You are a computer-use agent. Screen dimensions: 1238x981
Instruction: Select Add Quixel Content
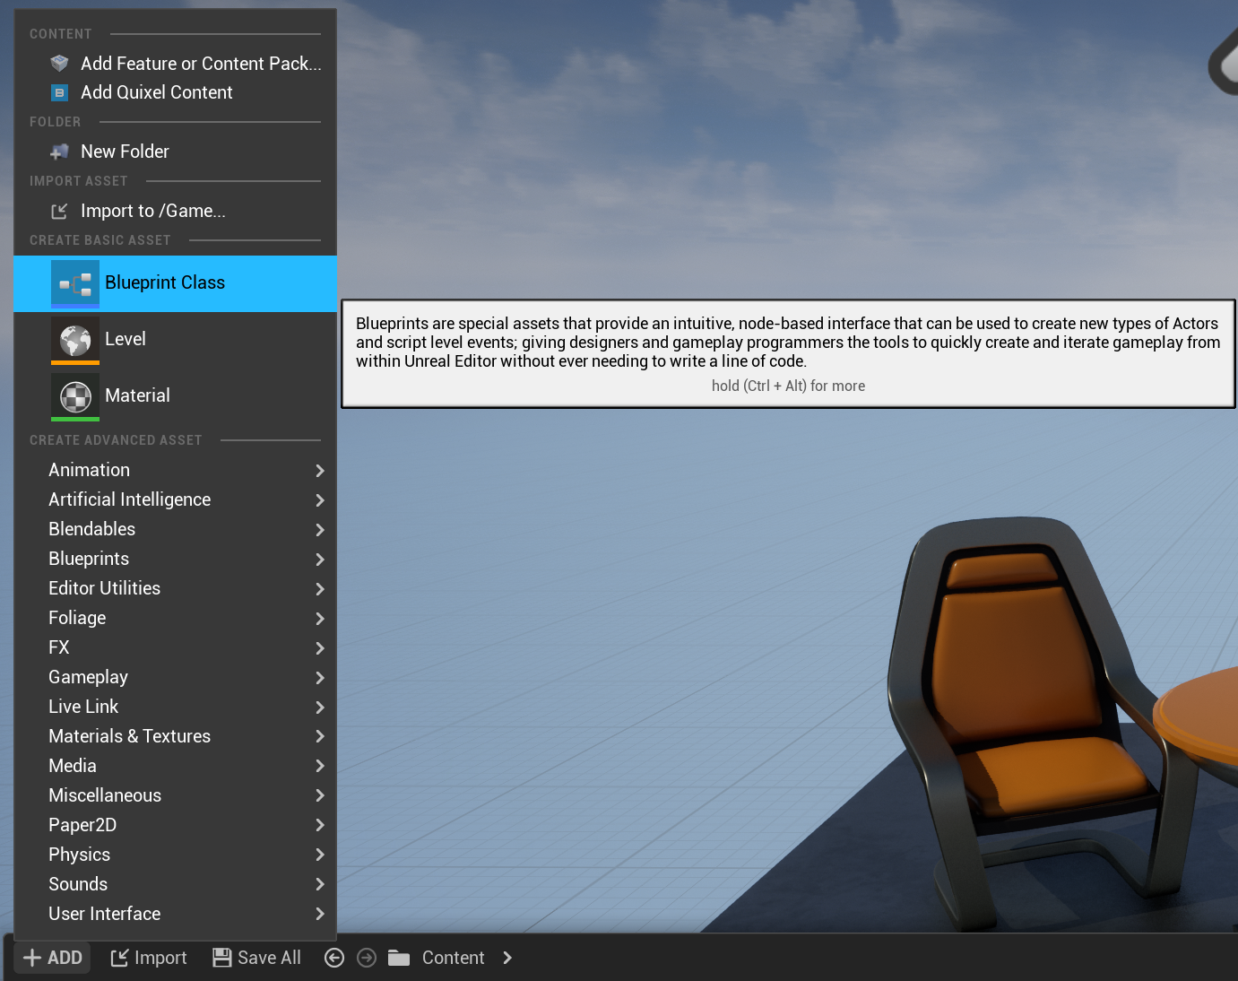coord(176,92)
